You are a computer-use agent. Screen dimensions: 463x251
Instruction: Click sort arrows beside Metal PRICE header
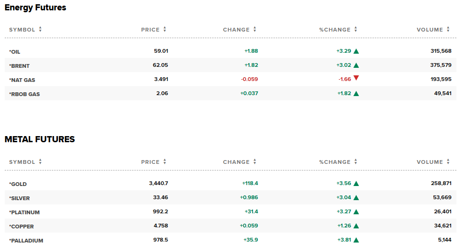165,162
